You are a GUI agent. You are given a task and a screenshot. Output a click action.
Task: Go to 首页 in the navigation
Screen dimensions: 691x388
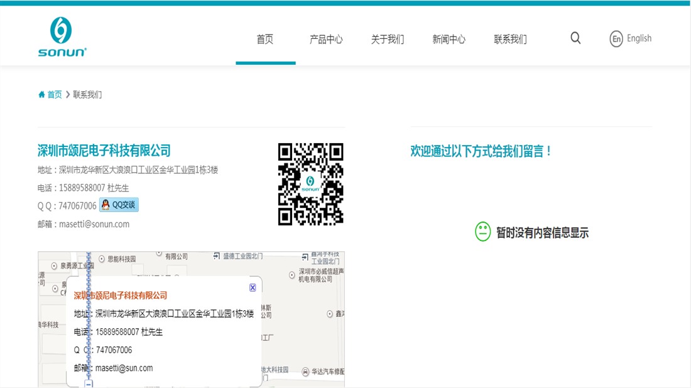point(265,39)
